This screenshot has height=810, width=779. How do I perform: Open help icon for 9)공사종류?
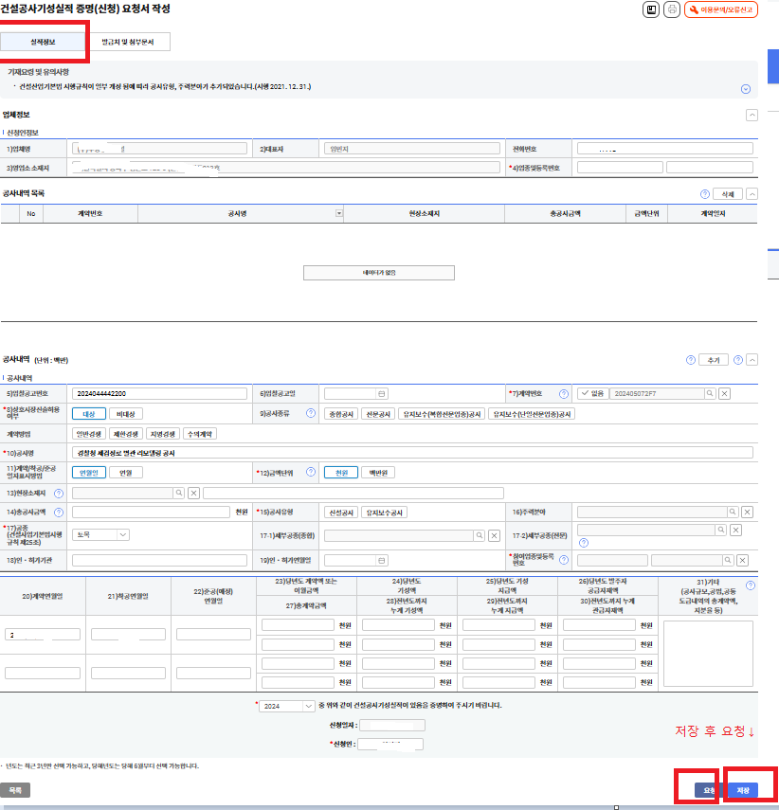coord(311,413)
